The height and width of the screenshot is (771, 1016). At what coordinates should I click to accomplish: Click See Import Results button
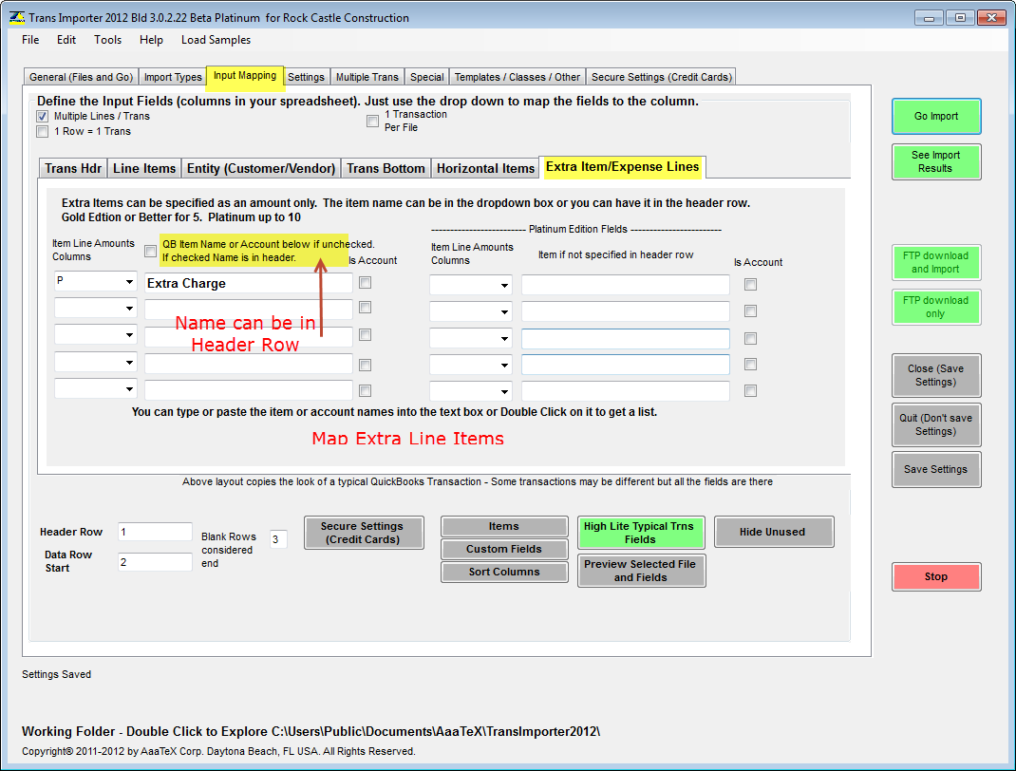point(935,162)
